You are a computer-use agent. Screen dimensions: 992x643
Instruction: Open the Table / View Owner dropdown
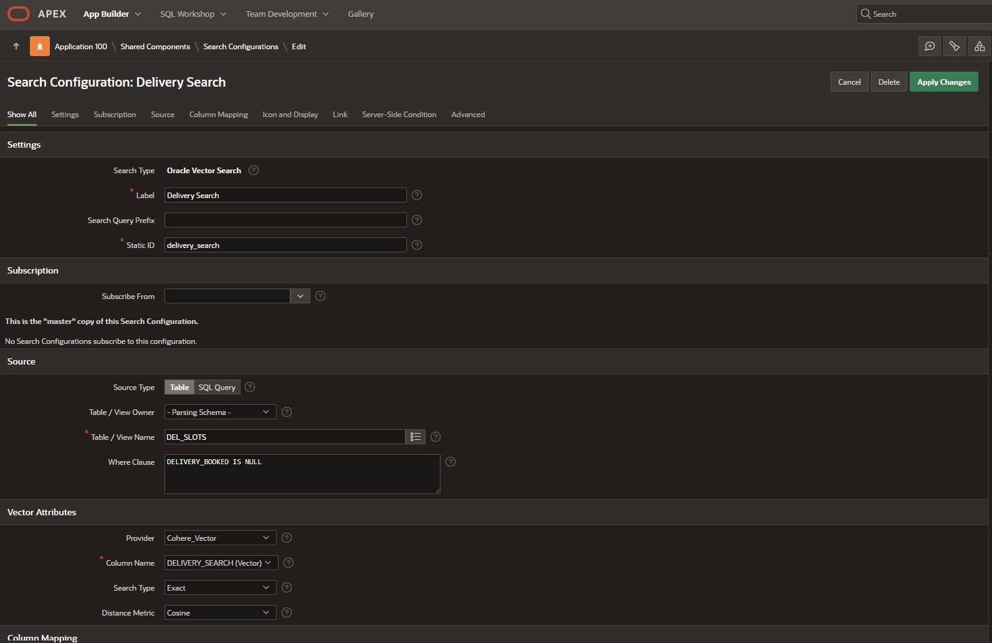point(221,412)
